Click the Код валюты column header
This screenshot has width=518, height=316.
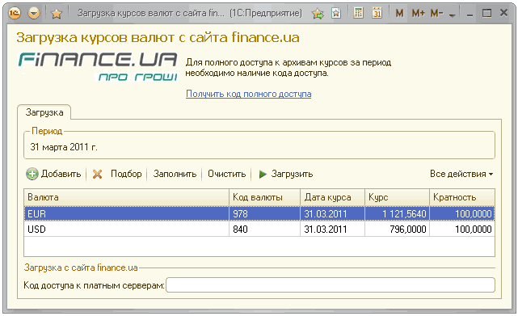click(x=264, y=197)
